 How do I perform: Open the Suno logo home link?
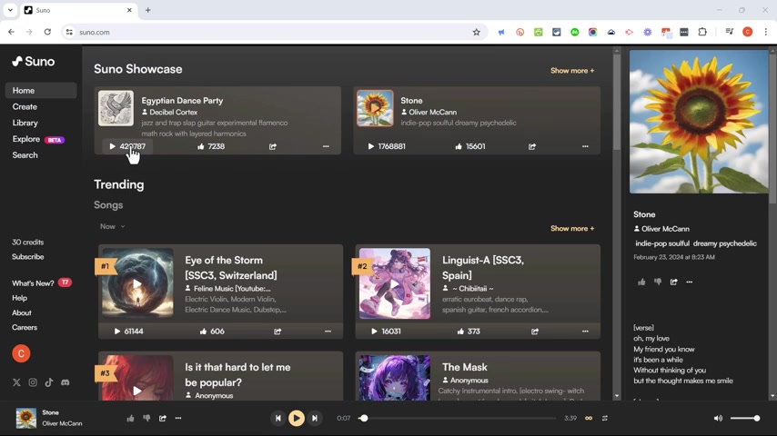[33, 62]
